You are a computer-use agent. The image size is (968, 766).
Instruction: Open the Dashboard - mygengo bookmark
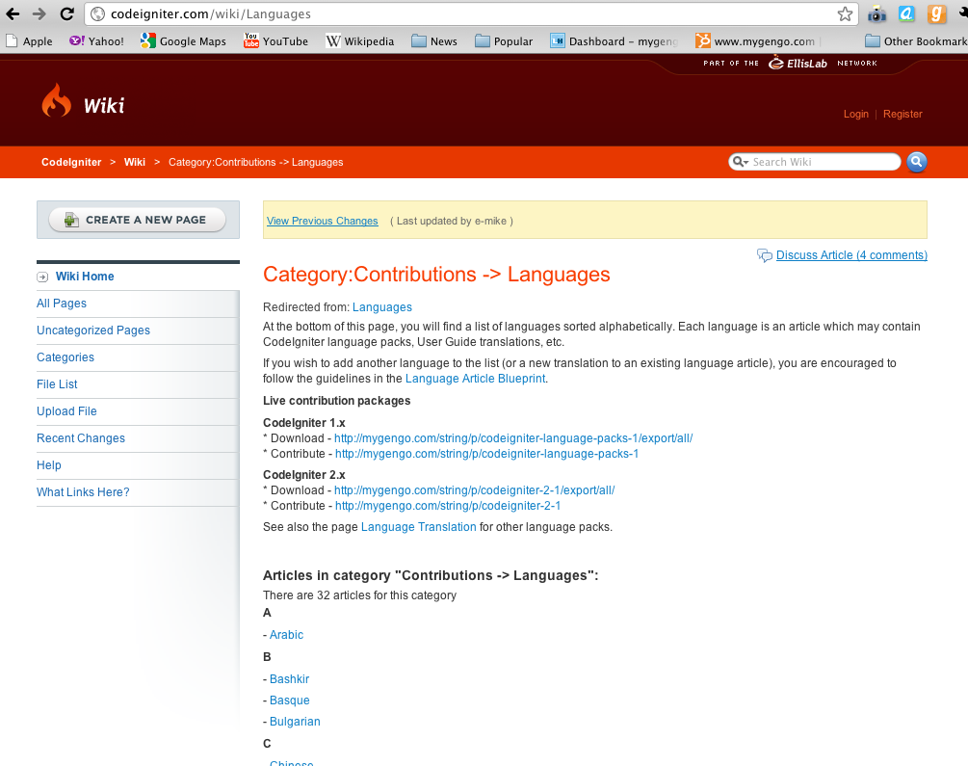click(614, 41)
